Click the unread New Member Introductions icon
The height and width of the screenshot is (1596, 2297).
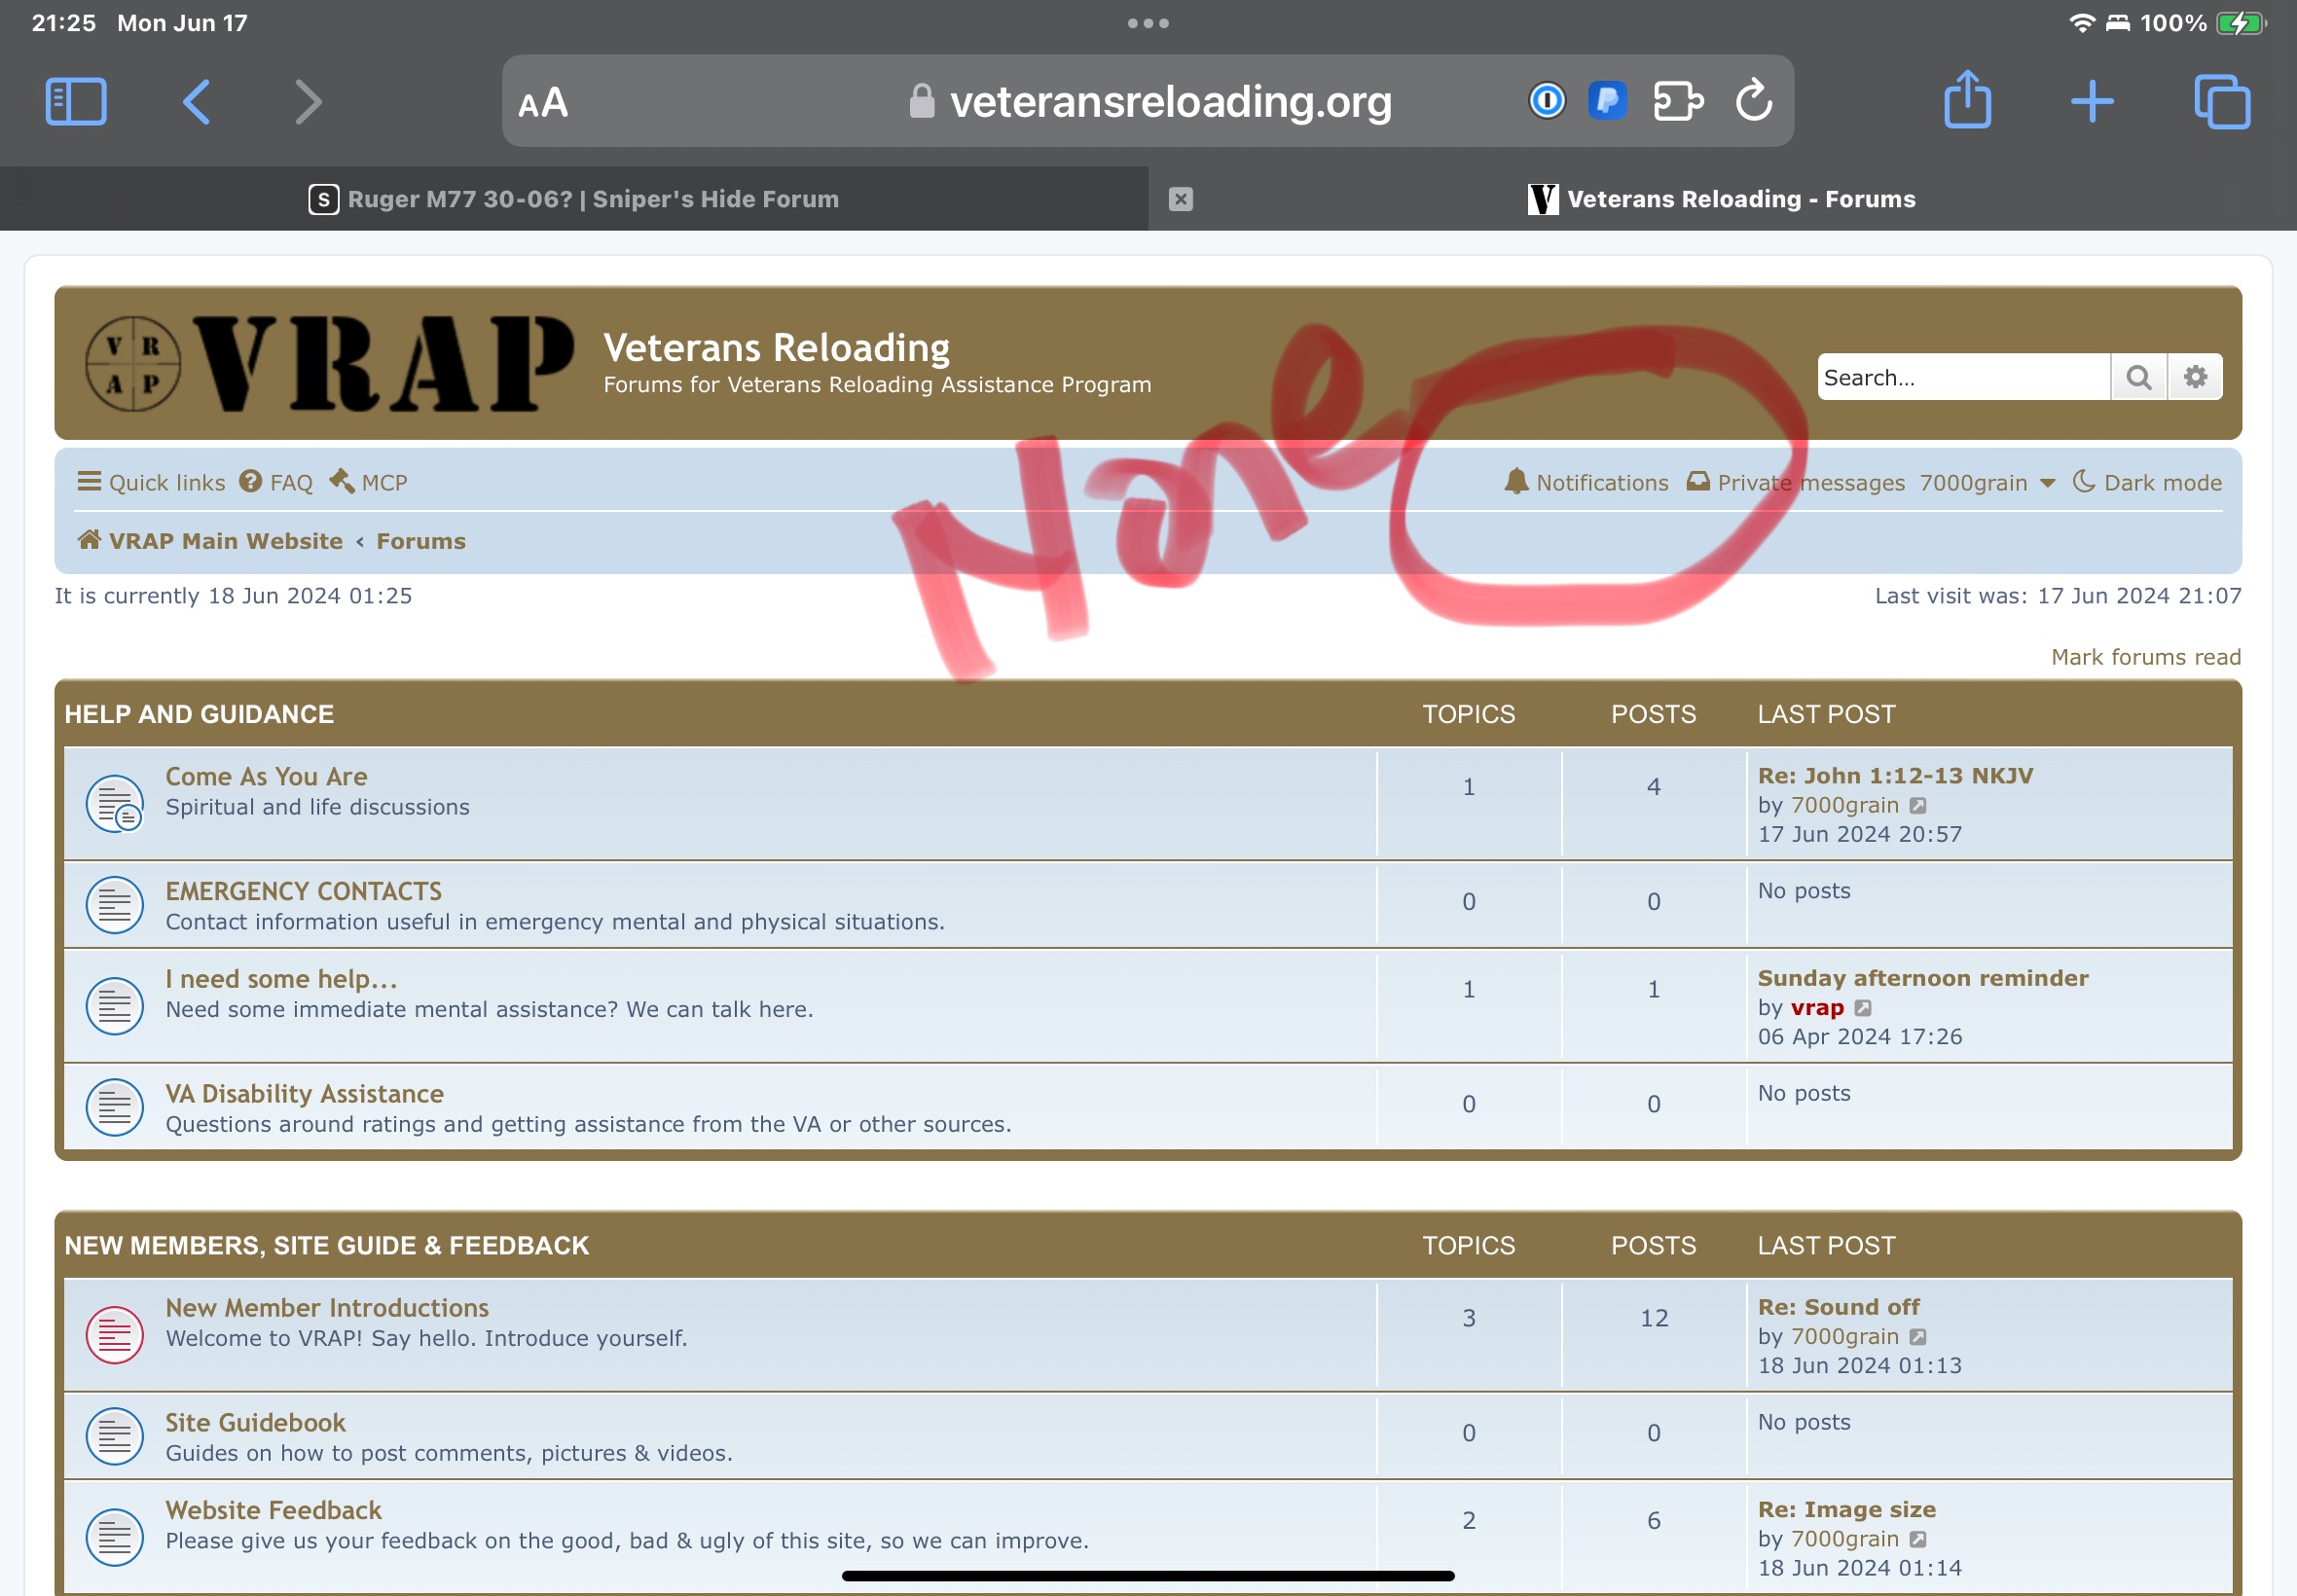click(x=114, y=1335)
